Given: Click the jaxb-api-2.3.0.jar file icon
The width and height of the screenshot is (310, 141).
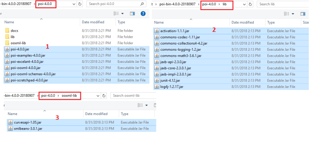Looking at the screenshot, I should pos(157,62).
